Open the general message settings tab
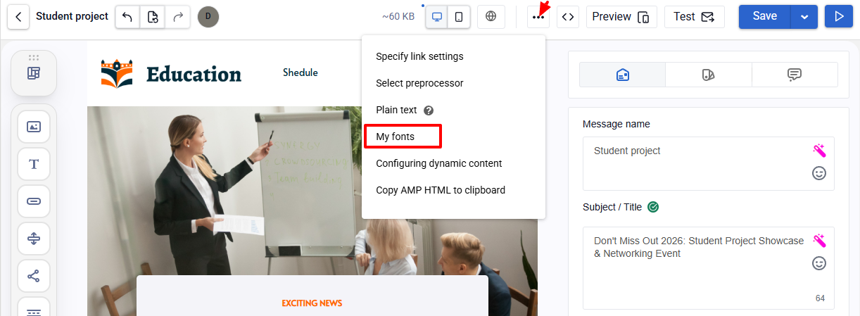The image size is (860, 316). click(x=622, y=75)
